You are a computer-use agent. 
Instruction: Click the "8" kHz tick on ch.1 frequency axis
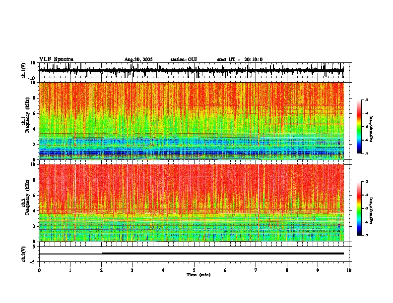click(x=35, y=98)
